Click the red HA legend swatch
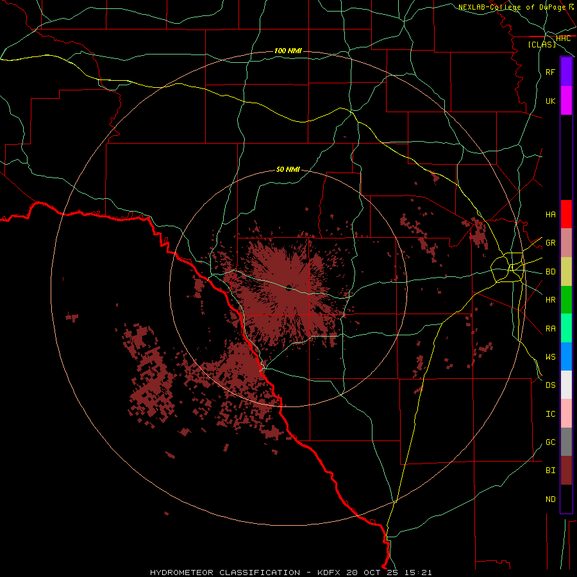Image resolution: width=577 pixels, height=577 pixels. click(566, 214)
